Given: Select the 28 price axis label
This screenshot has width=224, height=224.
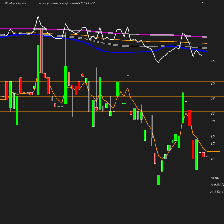Looking at the screenshot, I should (212, 61).
